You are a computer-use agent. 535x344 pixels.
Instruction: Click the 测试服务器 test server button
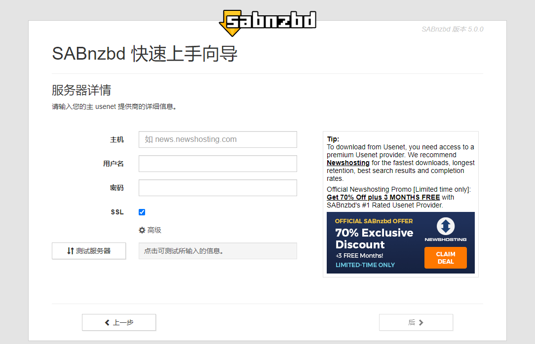coord(89,251)
